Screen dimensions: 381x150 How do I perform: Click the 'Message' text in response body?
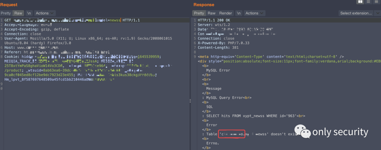[214, 89]
